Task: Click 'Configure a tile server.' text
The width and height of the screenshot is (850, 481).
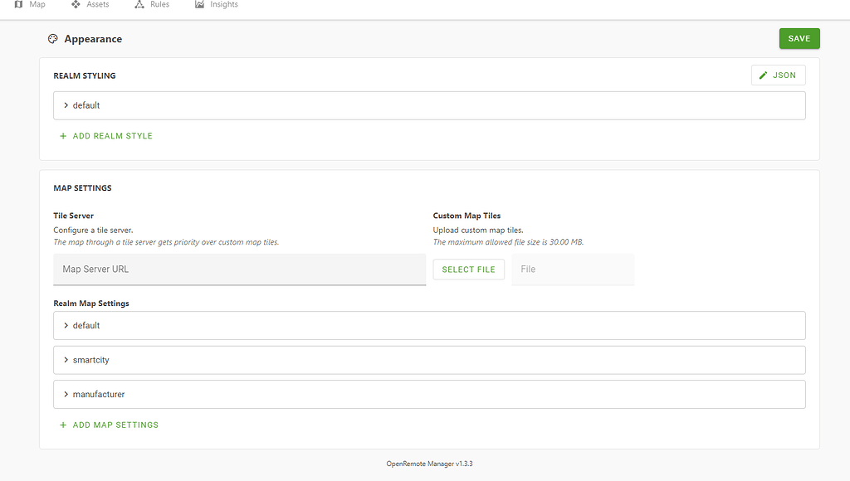Action: pos(93,231)
